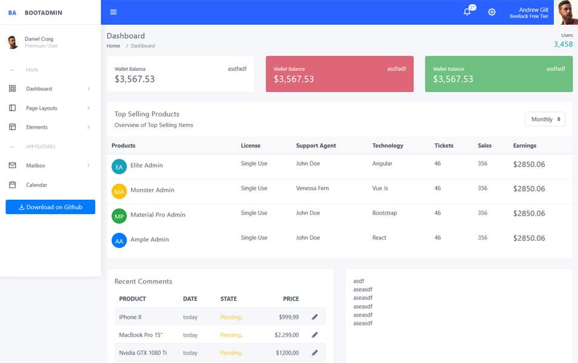Viewport: 578px width, 363px height.
Task: Click Daniel Craig's profile picture
Action: (x=13, y=41)
